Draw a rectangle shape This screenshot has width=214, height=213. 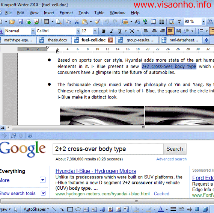pyautogui.click(x=70, y=209)
